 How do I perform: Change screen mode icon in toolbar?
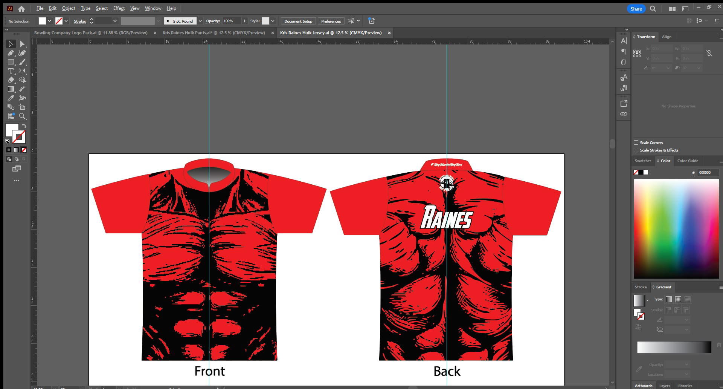17,168
